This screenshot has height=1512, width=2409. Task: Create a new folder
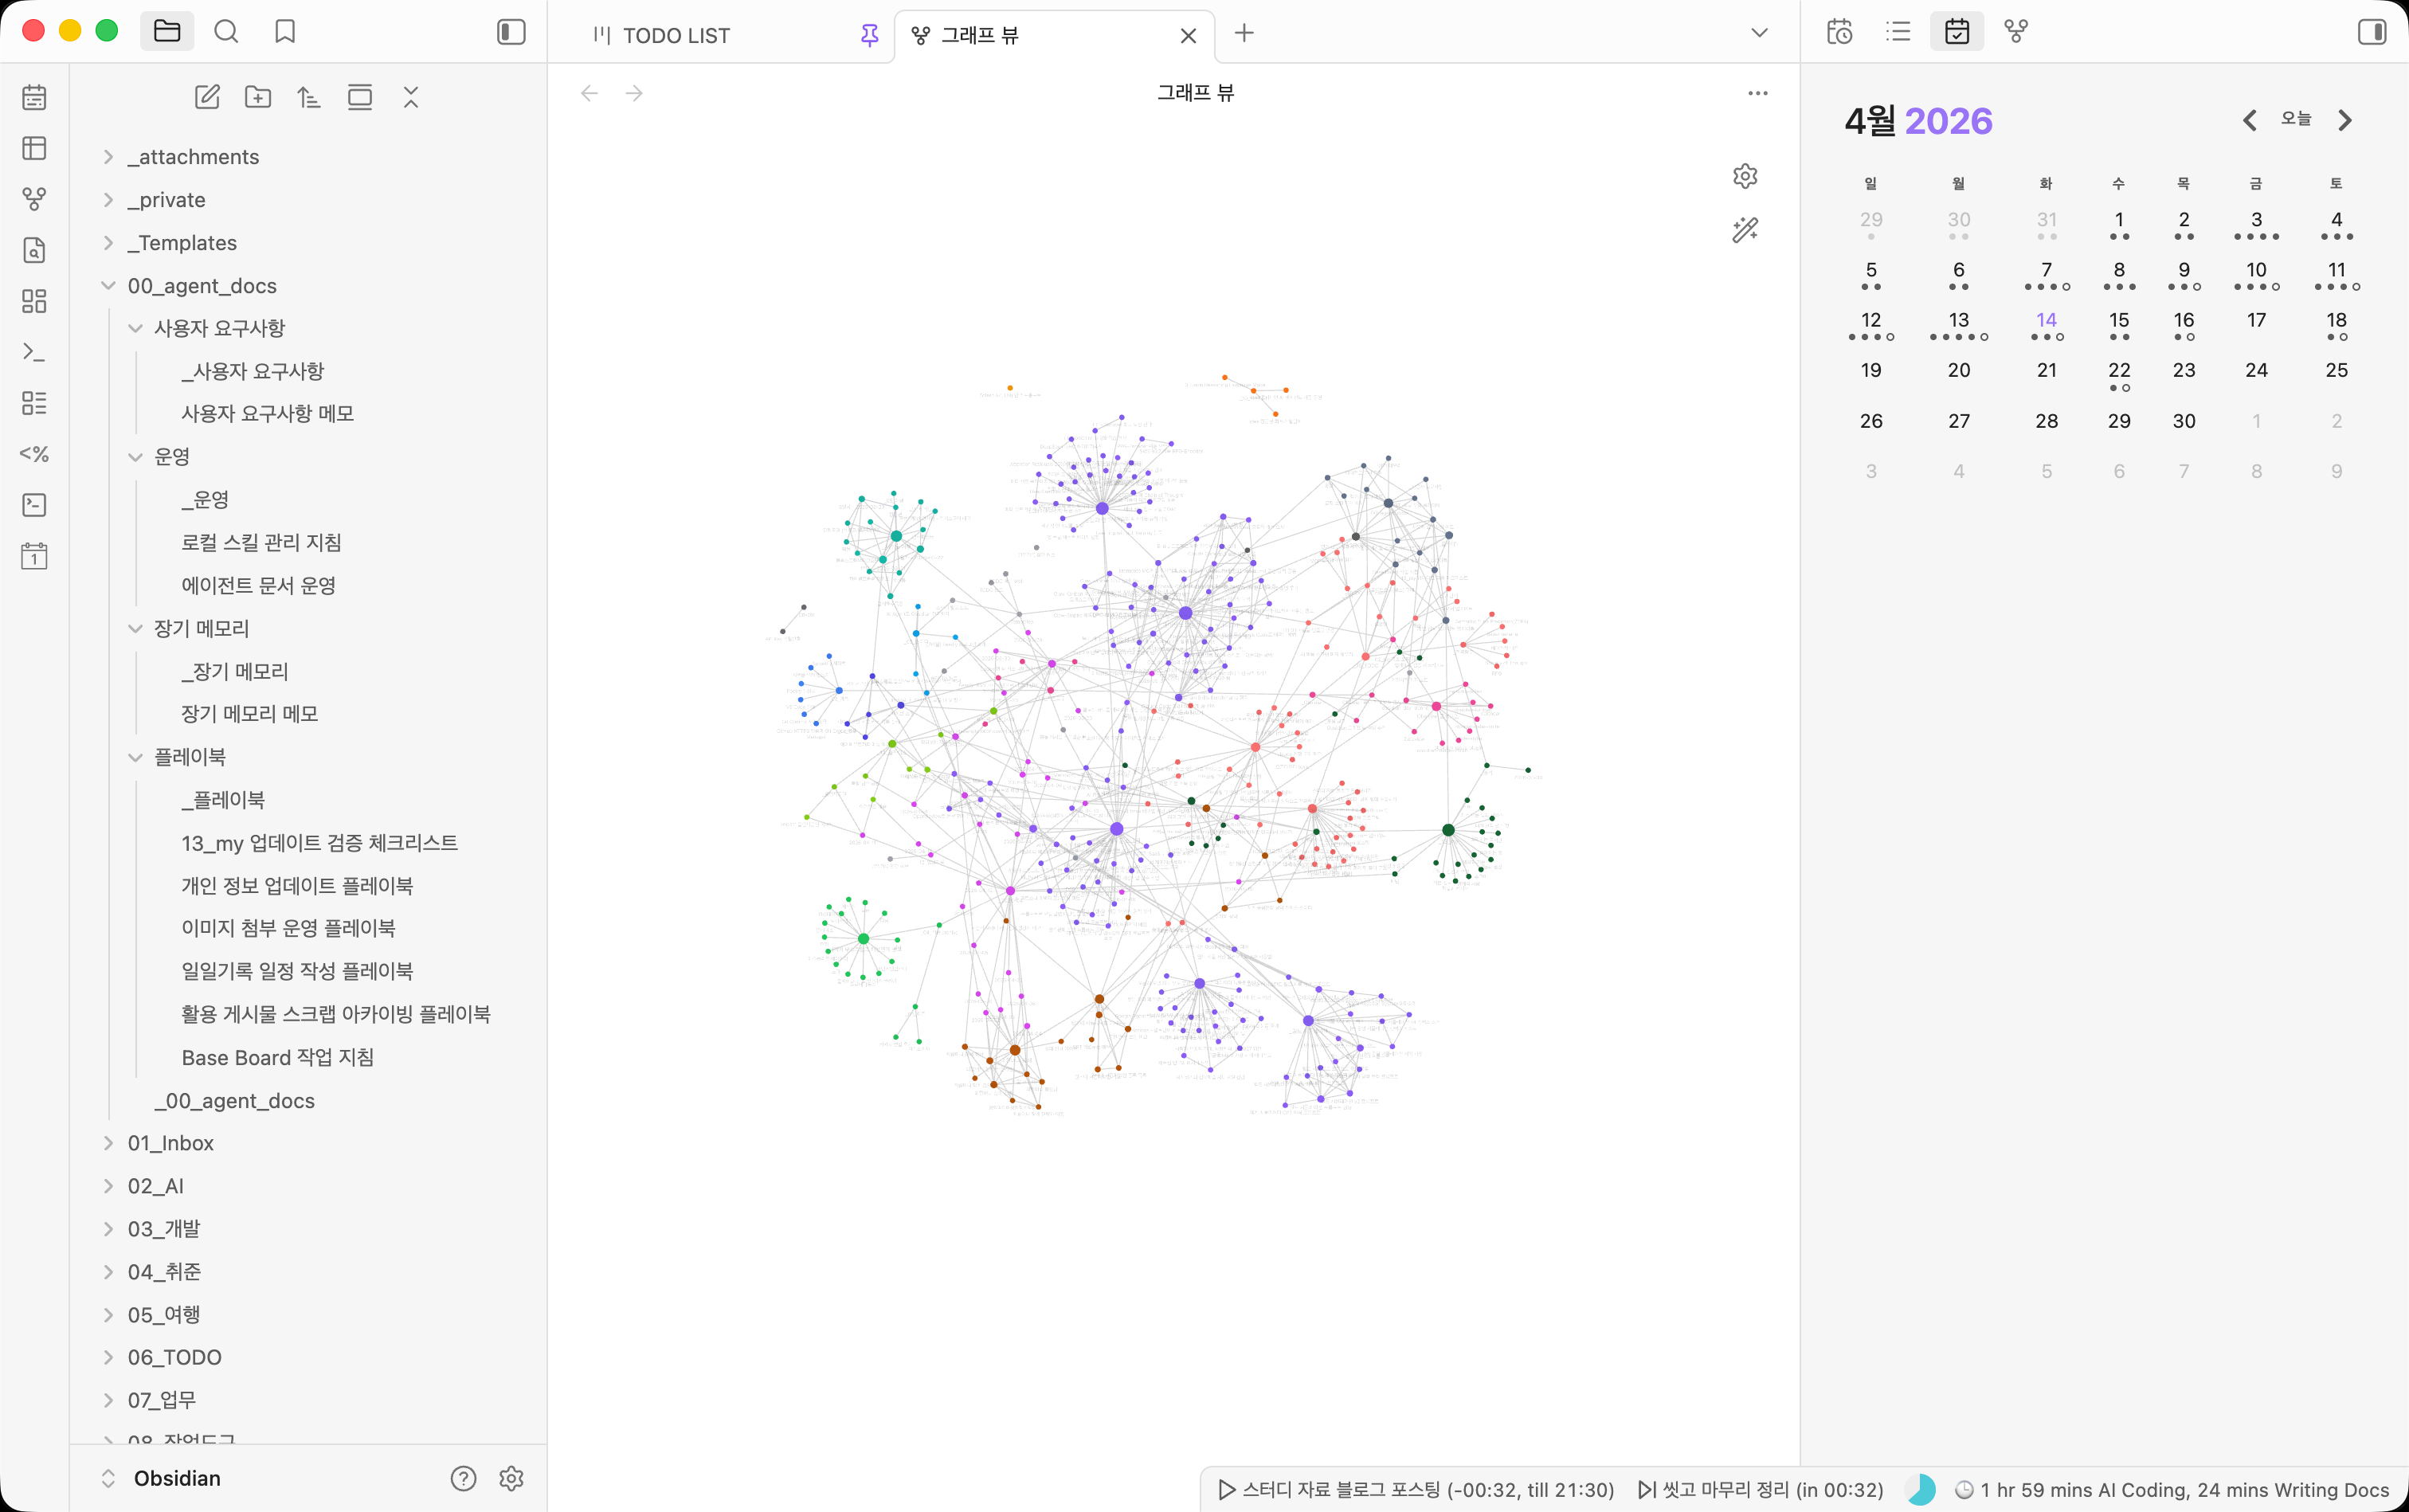(258, 97)
